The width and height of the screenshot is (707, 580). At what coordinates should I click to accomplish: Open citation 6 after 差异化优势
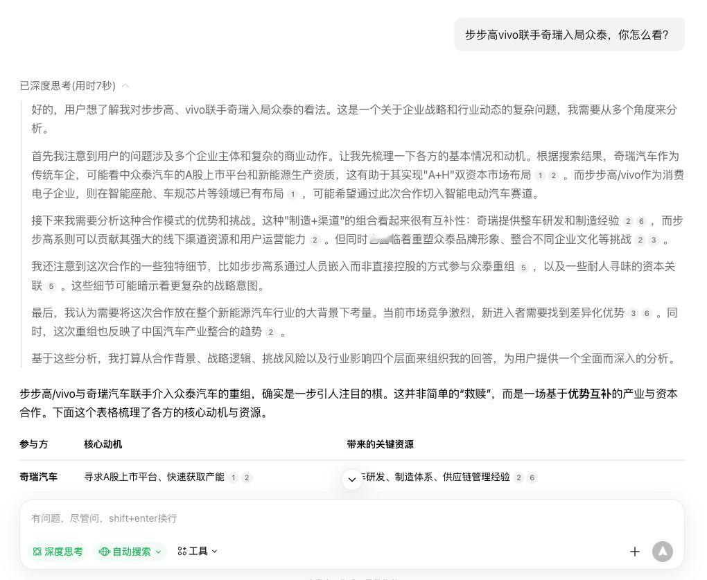click(647, 313)
